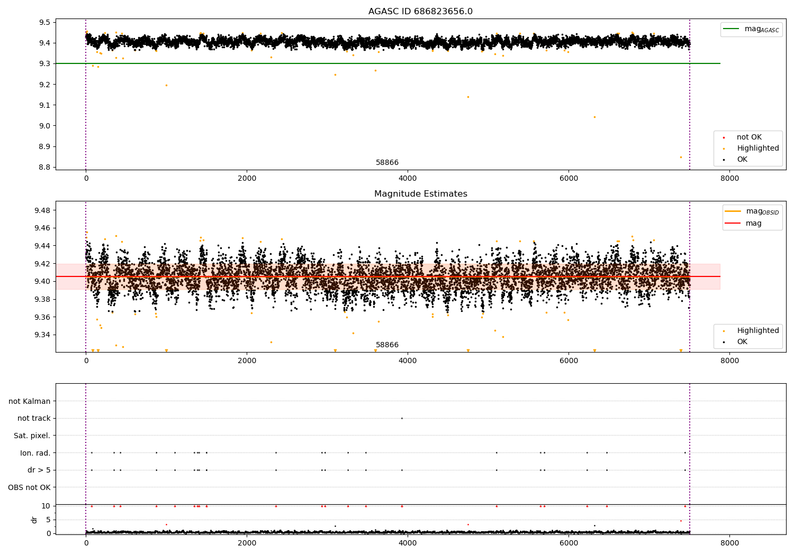The height and width of the screenshot is (555, 794).
Task: Click the rotated 'dr' y-axis label
Action: (x=34, y=520)
